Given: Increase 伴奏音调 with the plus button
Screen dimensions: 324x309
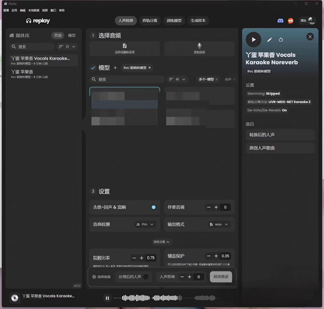Looking at the screenshot, I should pyautogui.click(x=216, y=207).
